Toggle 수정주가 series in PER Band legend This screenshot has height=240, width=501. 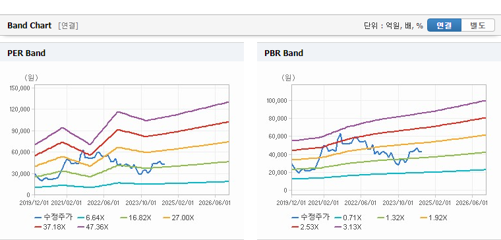click(53, 218)
